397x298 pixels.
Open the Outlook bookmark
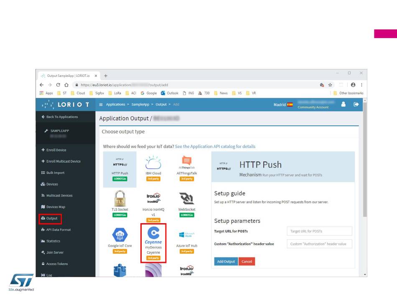tap(170, 93)
